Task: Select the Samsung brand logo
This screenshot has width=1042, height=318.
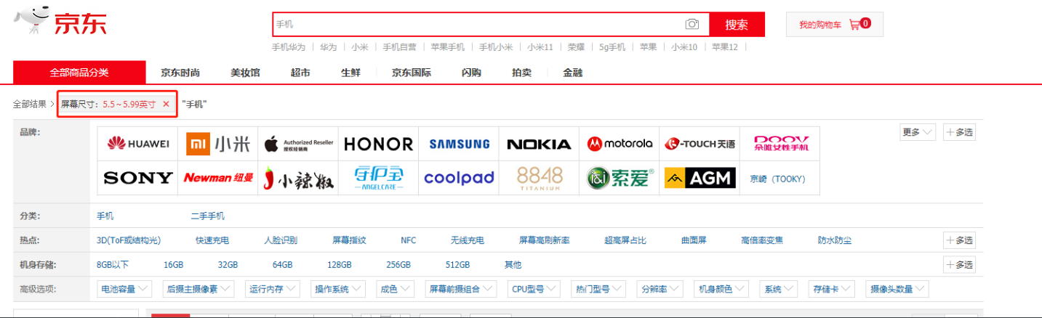Action: pos(459,144)
